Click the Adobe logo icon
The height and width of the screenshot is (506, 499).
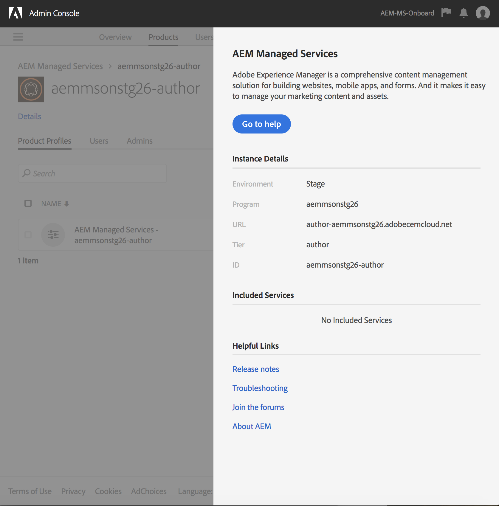tap(16, 13)
